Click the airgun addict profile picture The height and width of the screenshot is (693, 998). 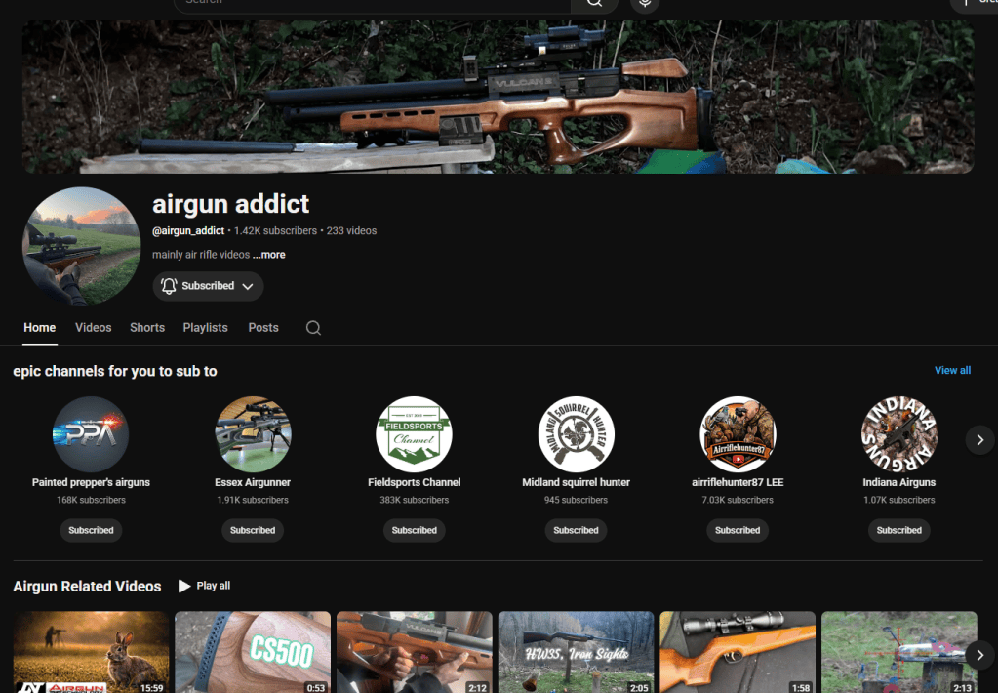tap(82, 246)
